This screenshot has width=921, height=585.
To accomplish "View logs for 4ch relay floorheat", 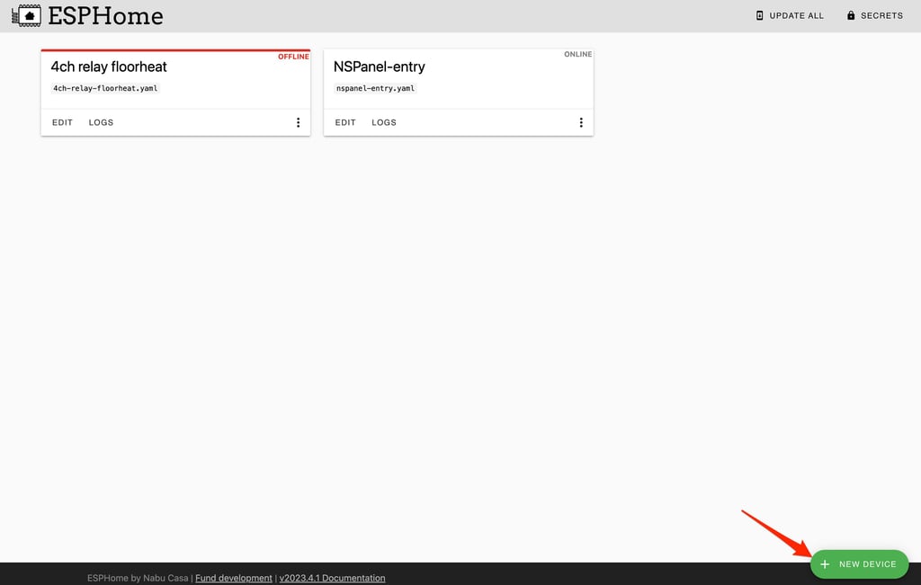I will tap(101, 122).
